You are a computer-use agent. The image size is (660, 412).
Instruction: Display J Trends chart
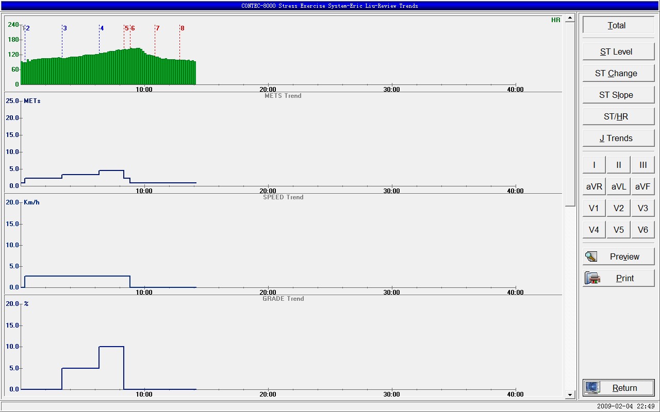(618, 138)
